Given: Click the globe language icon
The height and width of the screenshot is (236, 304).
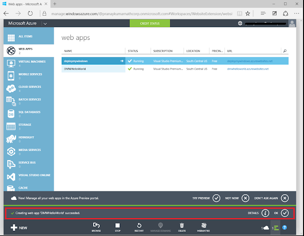Looking at the screenshot, I should click(x=240, y=23).
